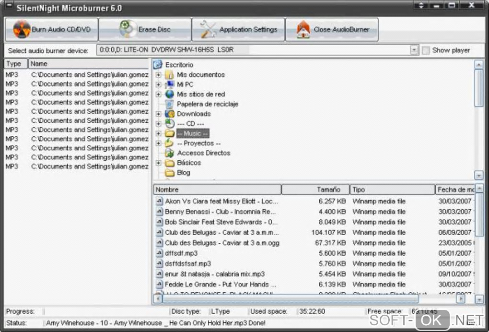Select the --- CD --- folder icon
The image size is (489, 332).
(x=169, y=124)
